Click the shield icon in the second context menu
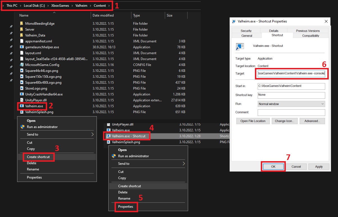Screen dimensions: 338x217 point(114,156)
